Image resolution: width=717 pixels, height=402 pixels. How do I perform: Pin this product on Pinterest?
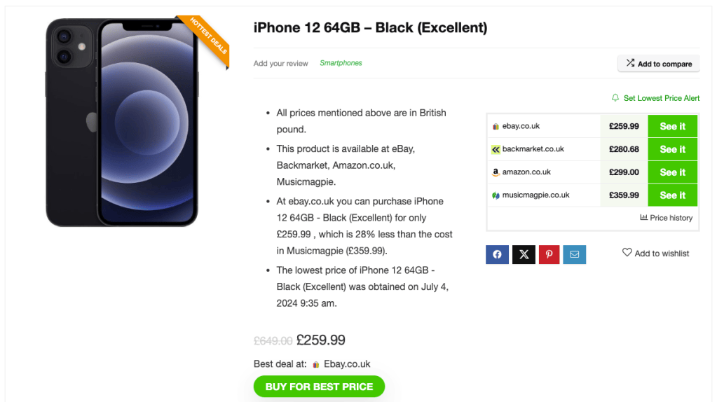[x=549, y=254]
